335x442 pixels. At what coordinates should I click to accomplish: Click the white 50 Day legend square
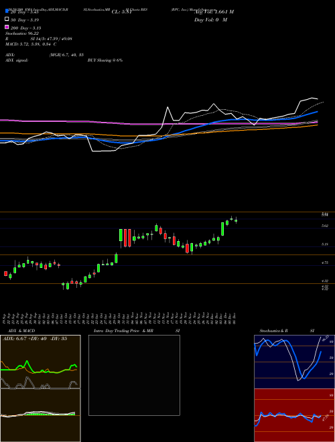click(x=7, y=19)
